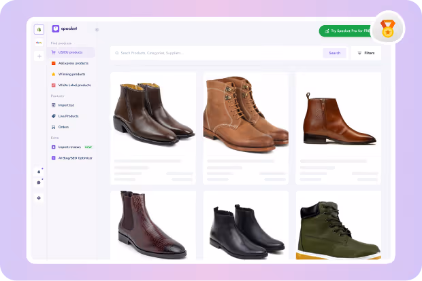Image resolution: width=422 pixels, height=281 pixels.
Task: View Live Products
Action: (x=68, y=116)
